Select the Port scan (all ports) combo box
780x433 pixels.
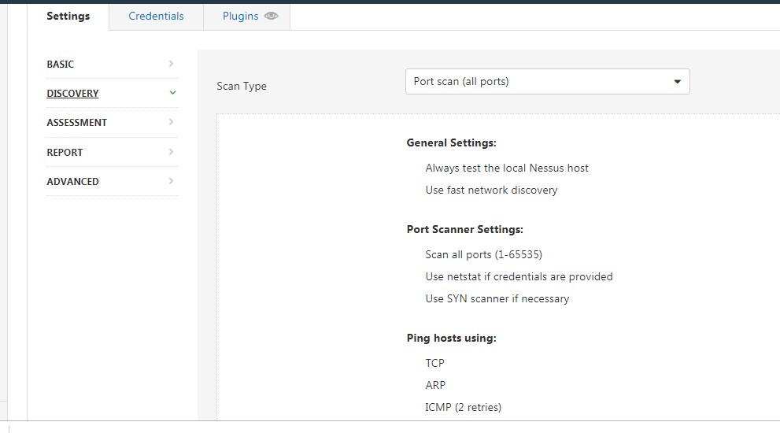(535, 82)
